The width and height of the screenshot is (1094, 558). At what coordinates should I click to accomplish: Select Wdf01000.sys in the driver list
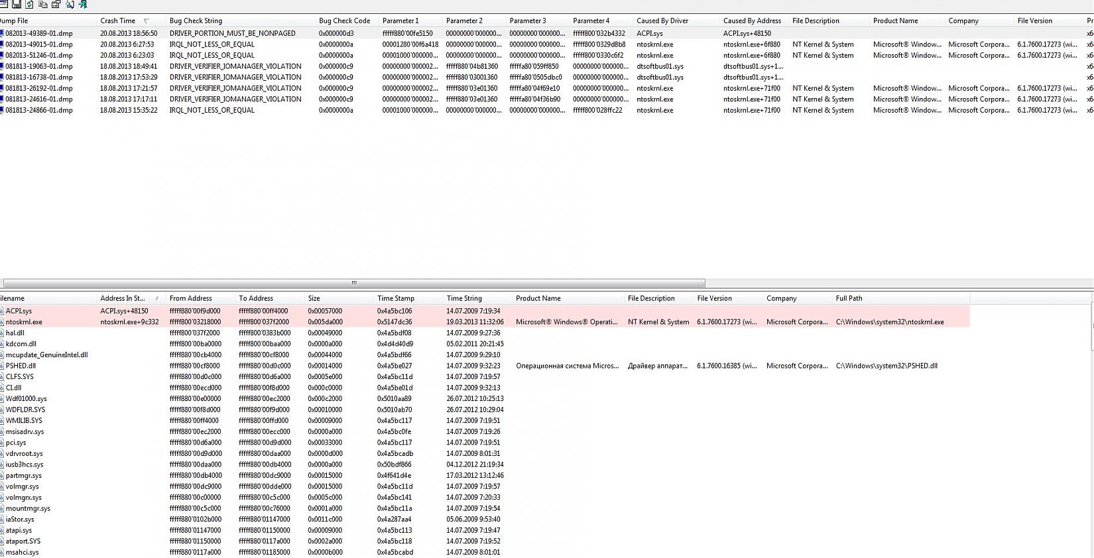pos(27,399)
